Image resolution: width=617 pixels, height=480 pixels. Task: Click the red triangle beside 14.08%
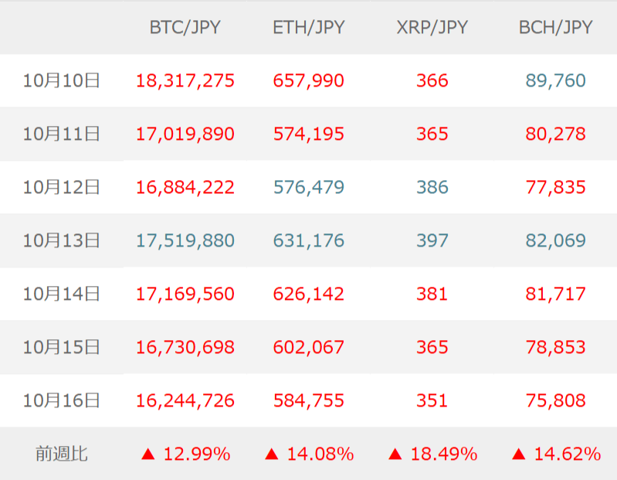[x=272, y=454]
